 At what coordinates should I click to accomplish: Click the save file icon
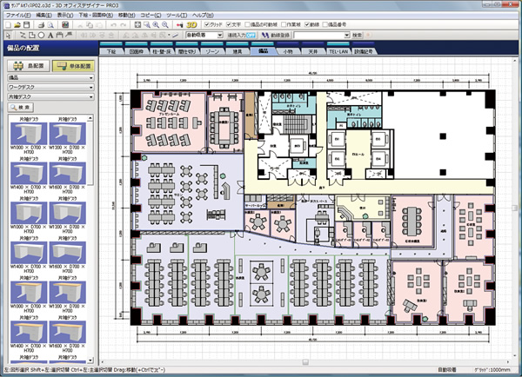[x=28, y=26]
